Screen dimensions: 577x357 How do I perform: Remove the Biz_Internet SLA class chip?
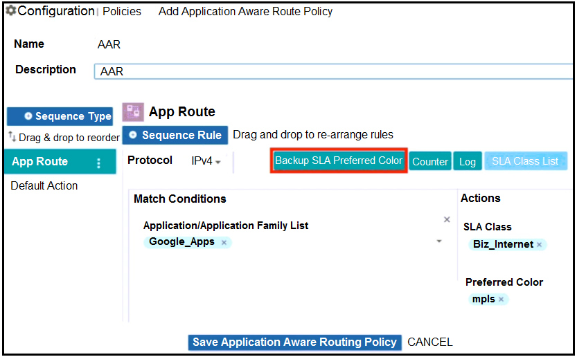539,245
